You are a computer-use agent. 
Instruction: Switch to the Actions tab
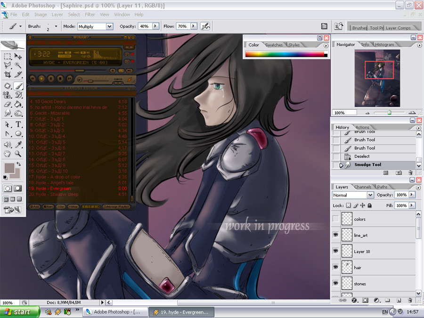coord(362,127)
